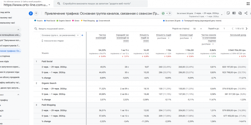Toggle 'Усього' series in chart legend
This screenshot has width=251, height=125.
pyautogui.click(x=38, y=21)
